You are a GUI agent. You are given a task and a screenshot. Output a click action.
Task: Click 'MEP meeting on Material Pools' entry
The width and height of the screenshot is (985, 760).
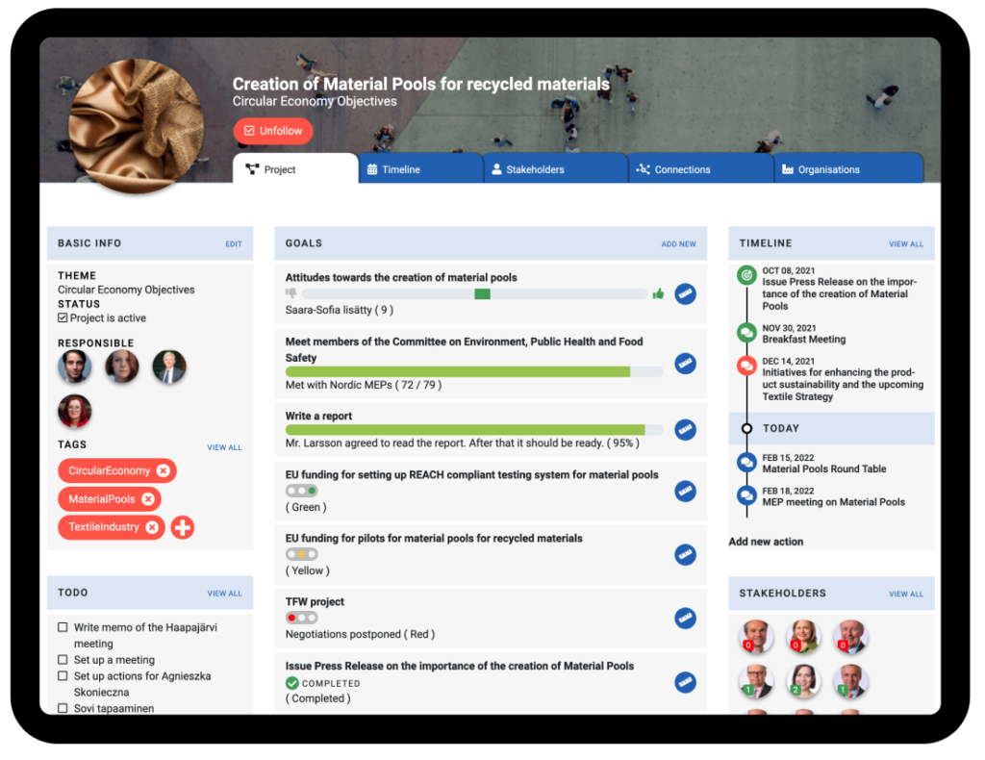click(x=834, y=502)
